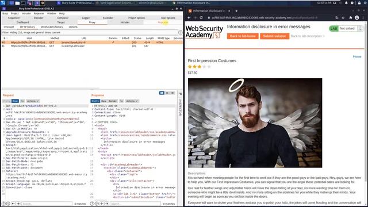368x207 pixels.
Task: Switch response view to Pretty
Action: (x=95, y=101)
